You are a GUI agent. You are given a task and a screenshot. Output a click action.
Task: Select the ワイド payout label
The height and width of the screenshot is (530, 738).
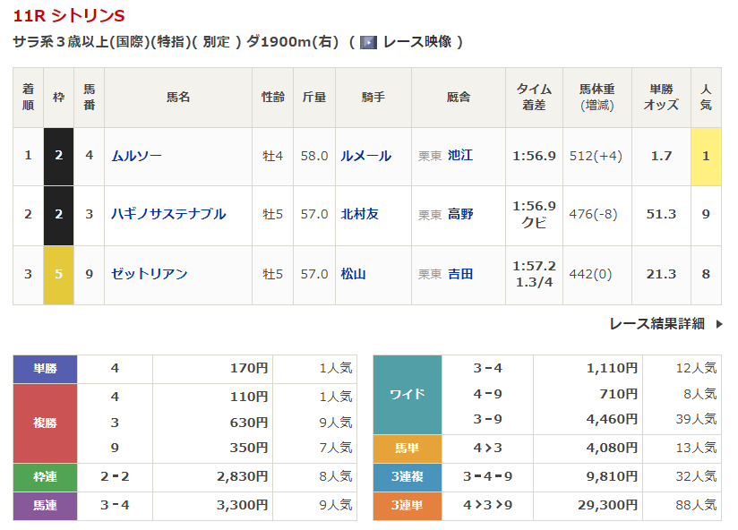[x=407, y=394]
